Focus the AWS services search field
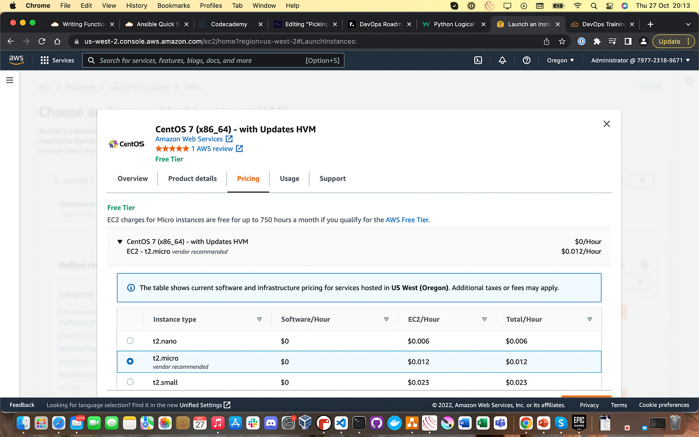 [214, 61]
